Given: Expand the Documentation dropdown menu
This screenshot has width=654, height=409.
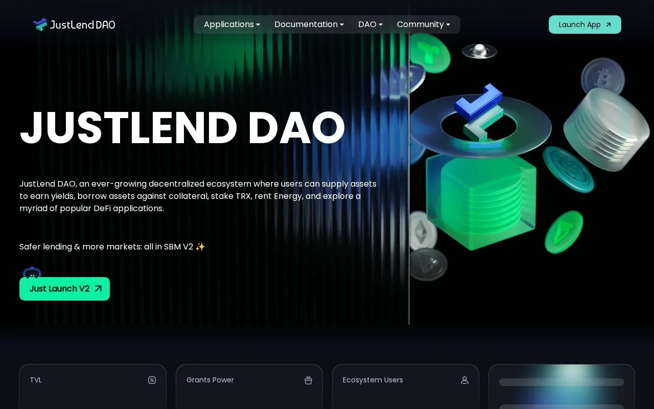Looking at the screenshot, I should [309, 25].
